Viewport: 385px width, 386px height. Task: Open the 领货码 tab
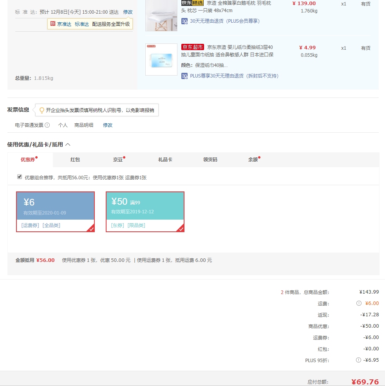pos(210,159)
